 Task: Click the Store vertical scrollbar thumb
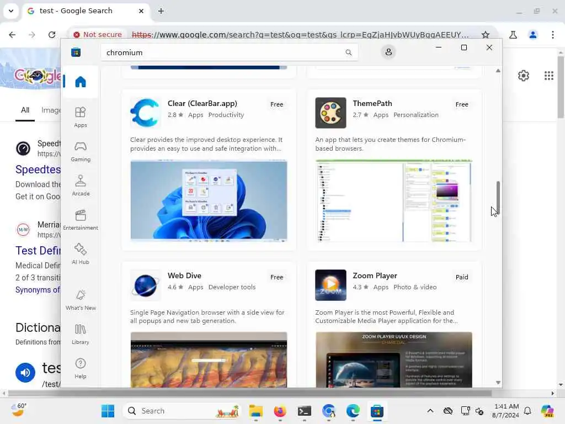[x=498, y=198]
